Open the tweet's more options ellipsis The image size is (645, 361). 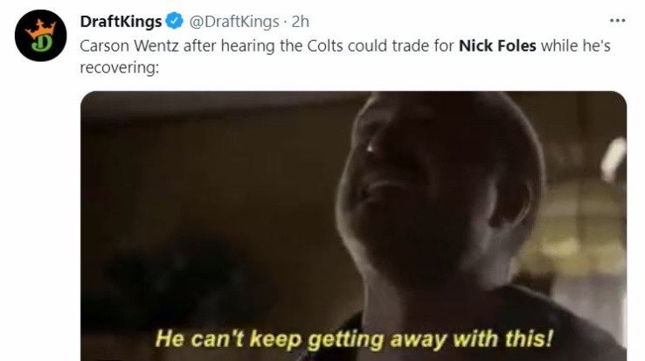[617, 21]
